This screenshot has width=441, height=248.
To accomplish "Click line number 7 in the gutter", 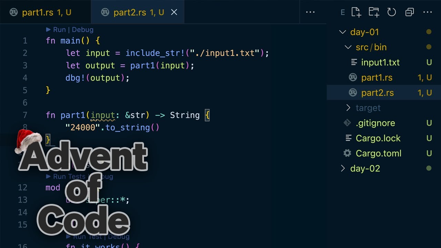I will 24,115.
